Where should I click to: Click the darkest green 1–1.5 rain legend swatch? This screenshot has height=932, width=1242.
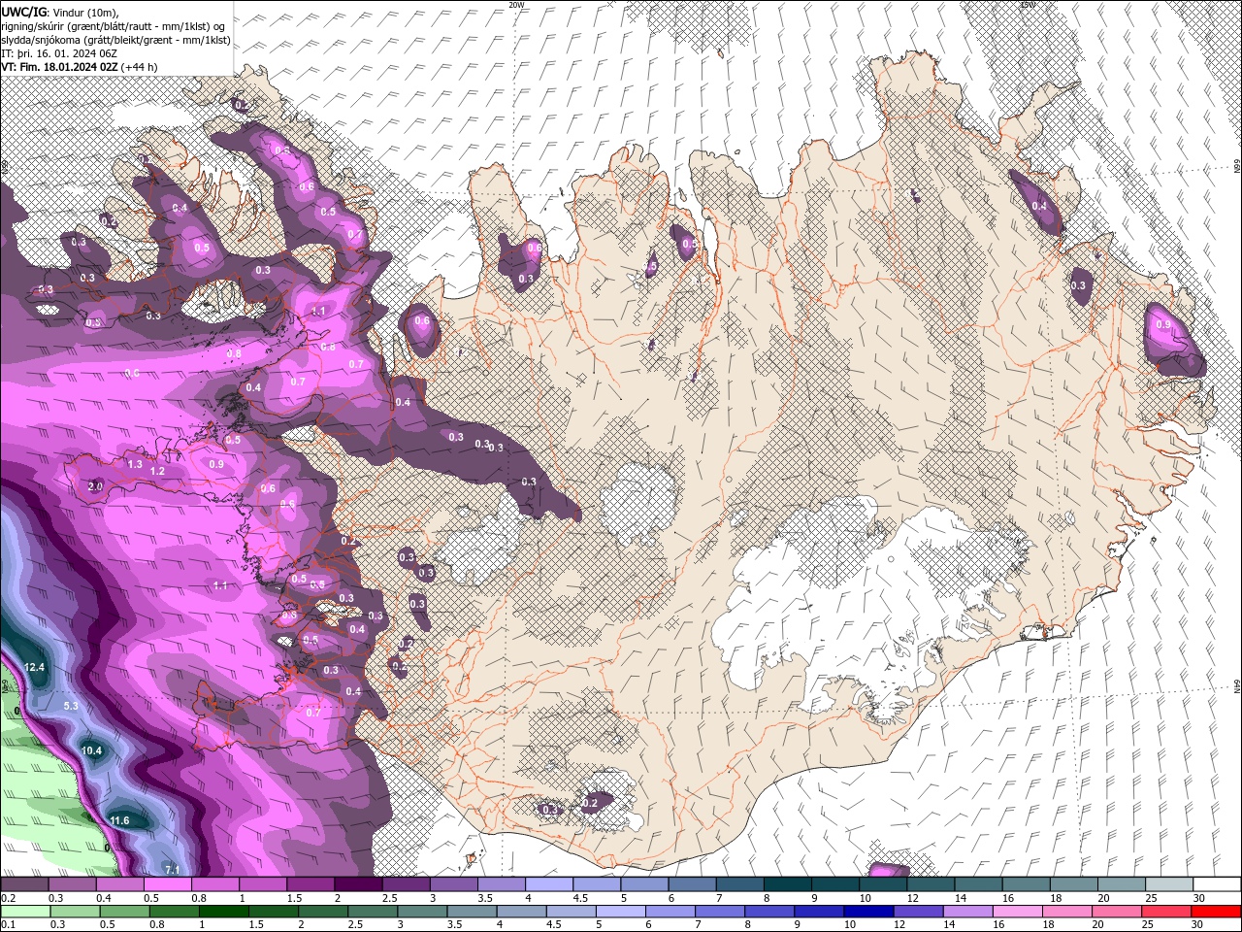click(x=224, y=912)
